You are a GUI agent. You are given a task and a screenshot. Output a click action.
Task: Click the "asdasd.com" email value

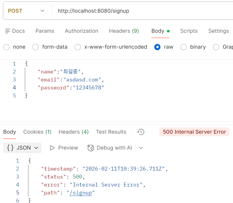[x=82, y=80]
